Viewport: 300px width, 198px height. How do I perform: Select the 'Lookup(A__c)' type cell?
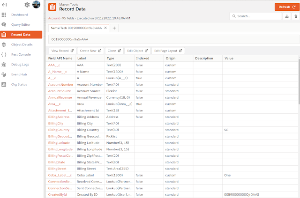click(x=120, y=78)
